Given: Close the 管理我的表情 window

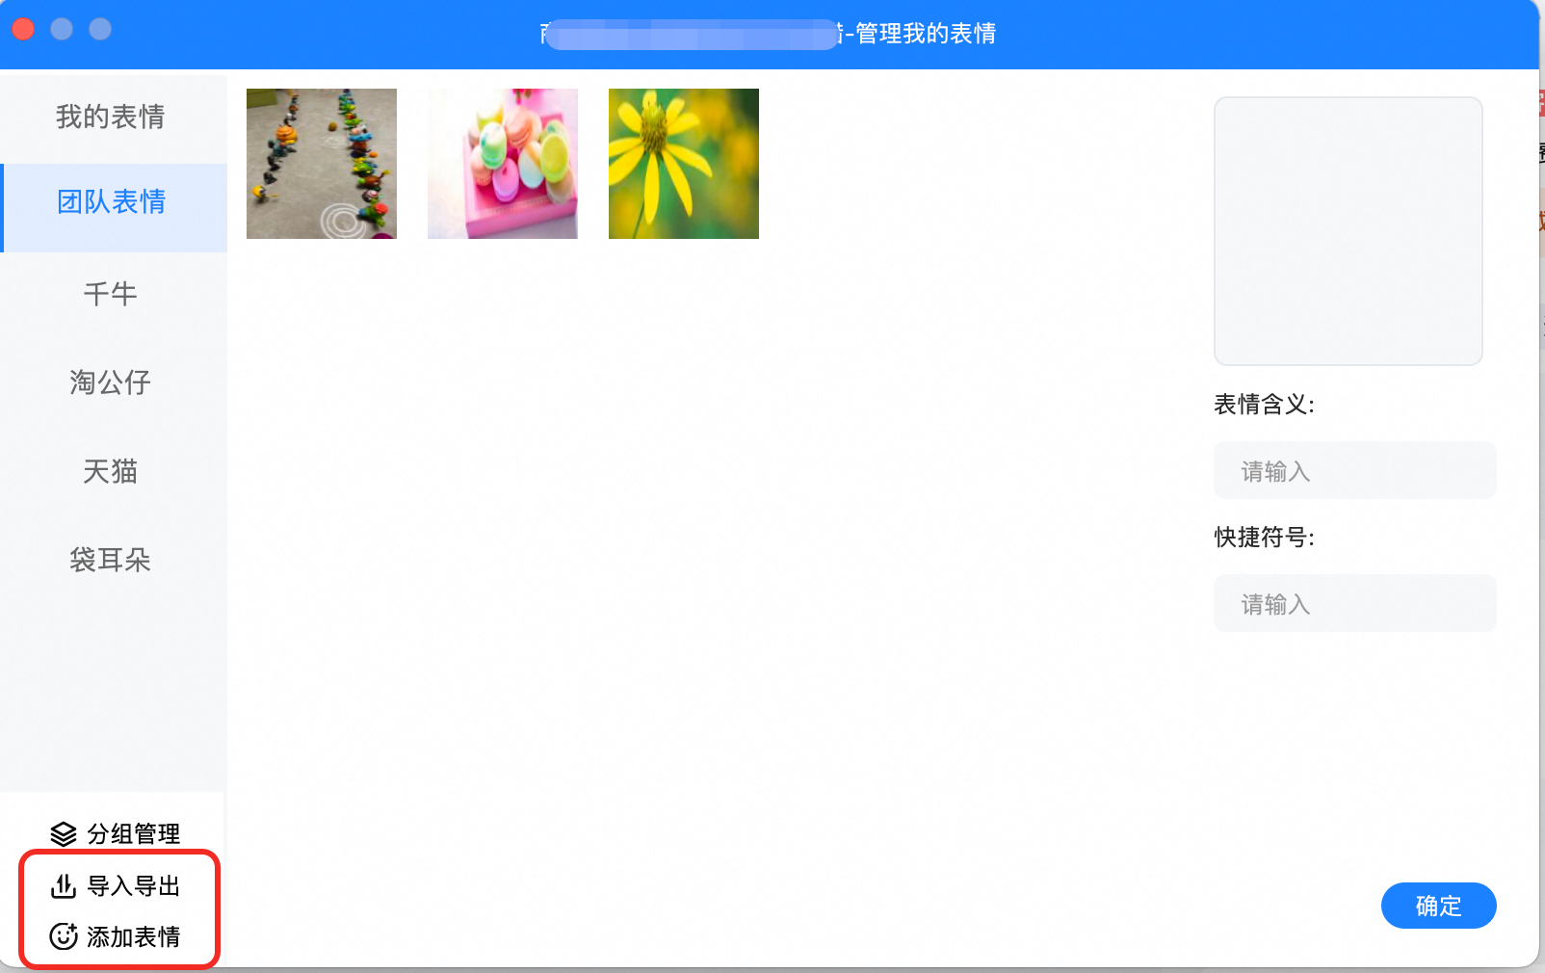Looking at the screenshot, I should tap(23, 30).
